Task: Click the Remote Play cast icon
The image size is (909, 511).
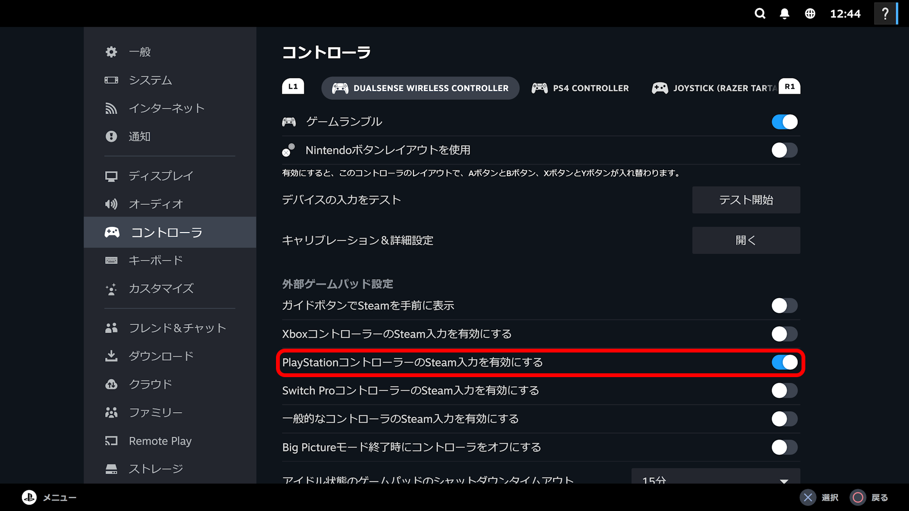Action: tap(111, 441)
